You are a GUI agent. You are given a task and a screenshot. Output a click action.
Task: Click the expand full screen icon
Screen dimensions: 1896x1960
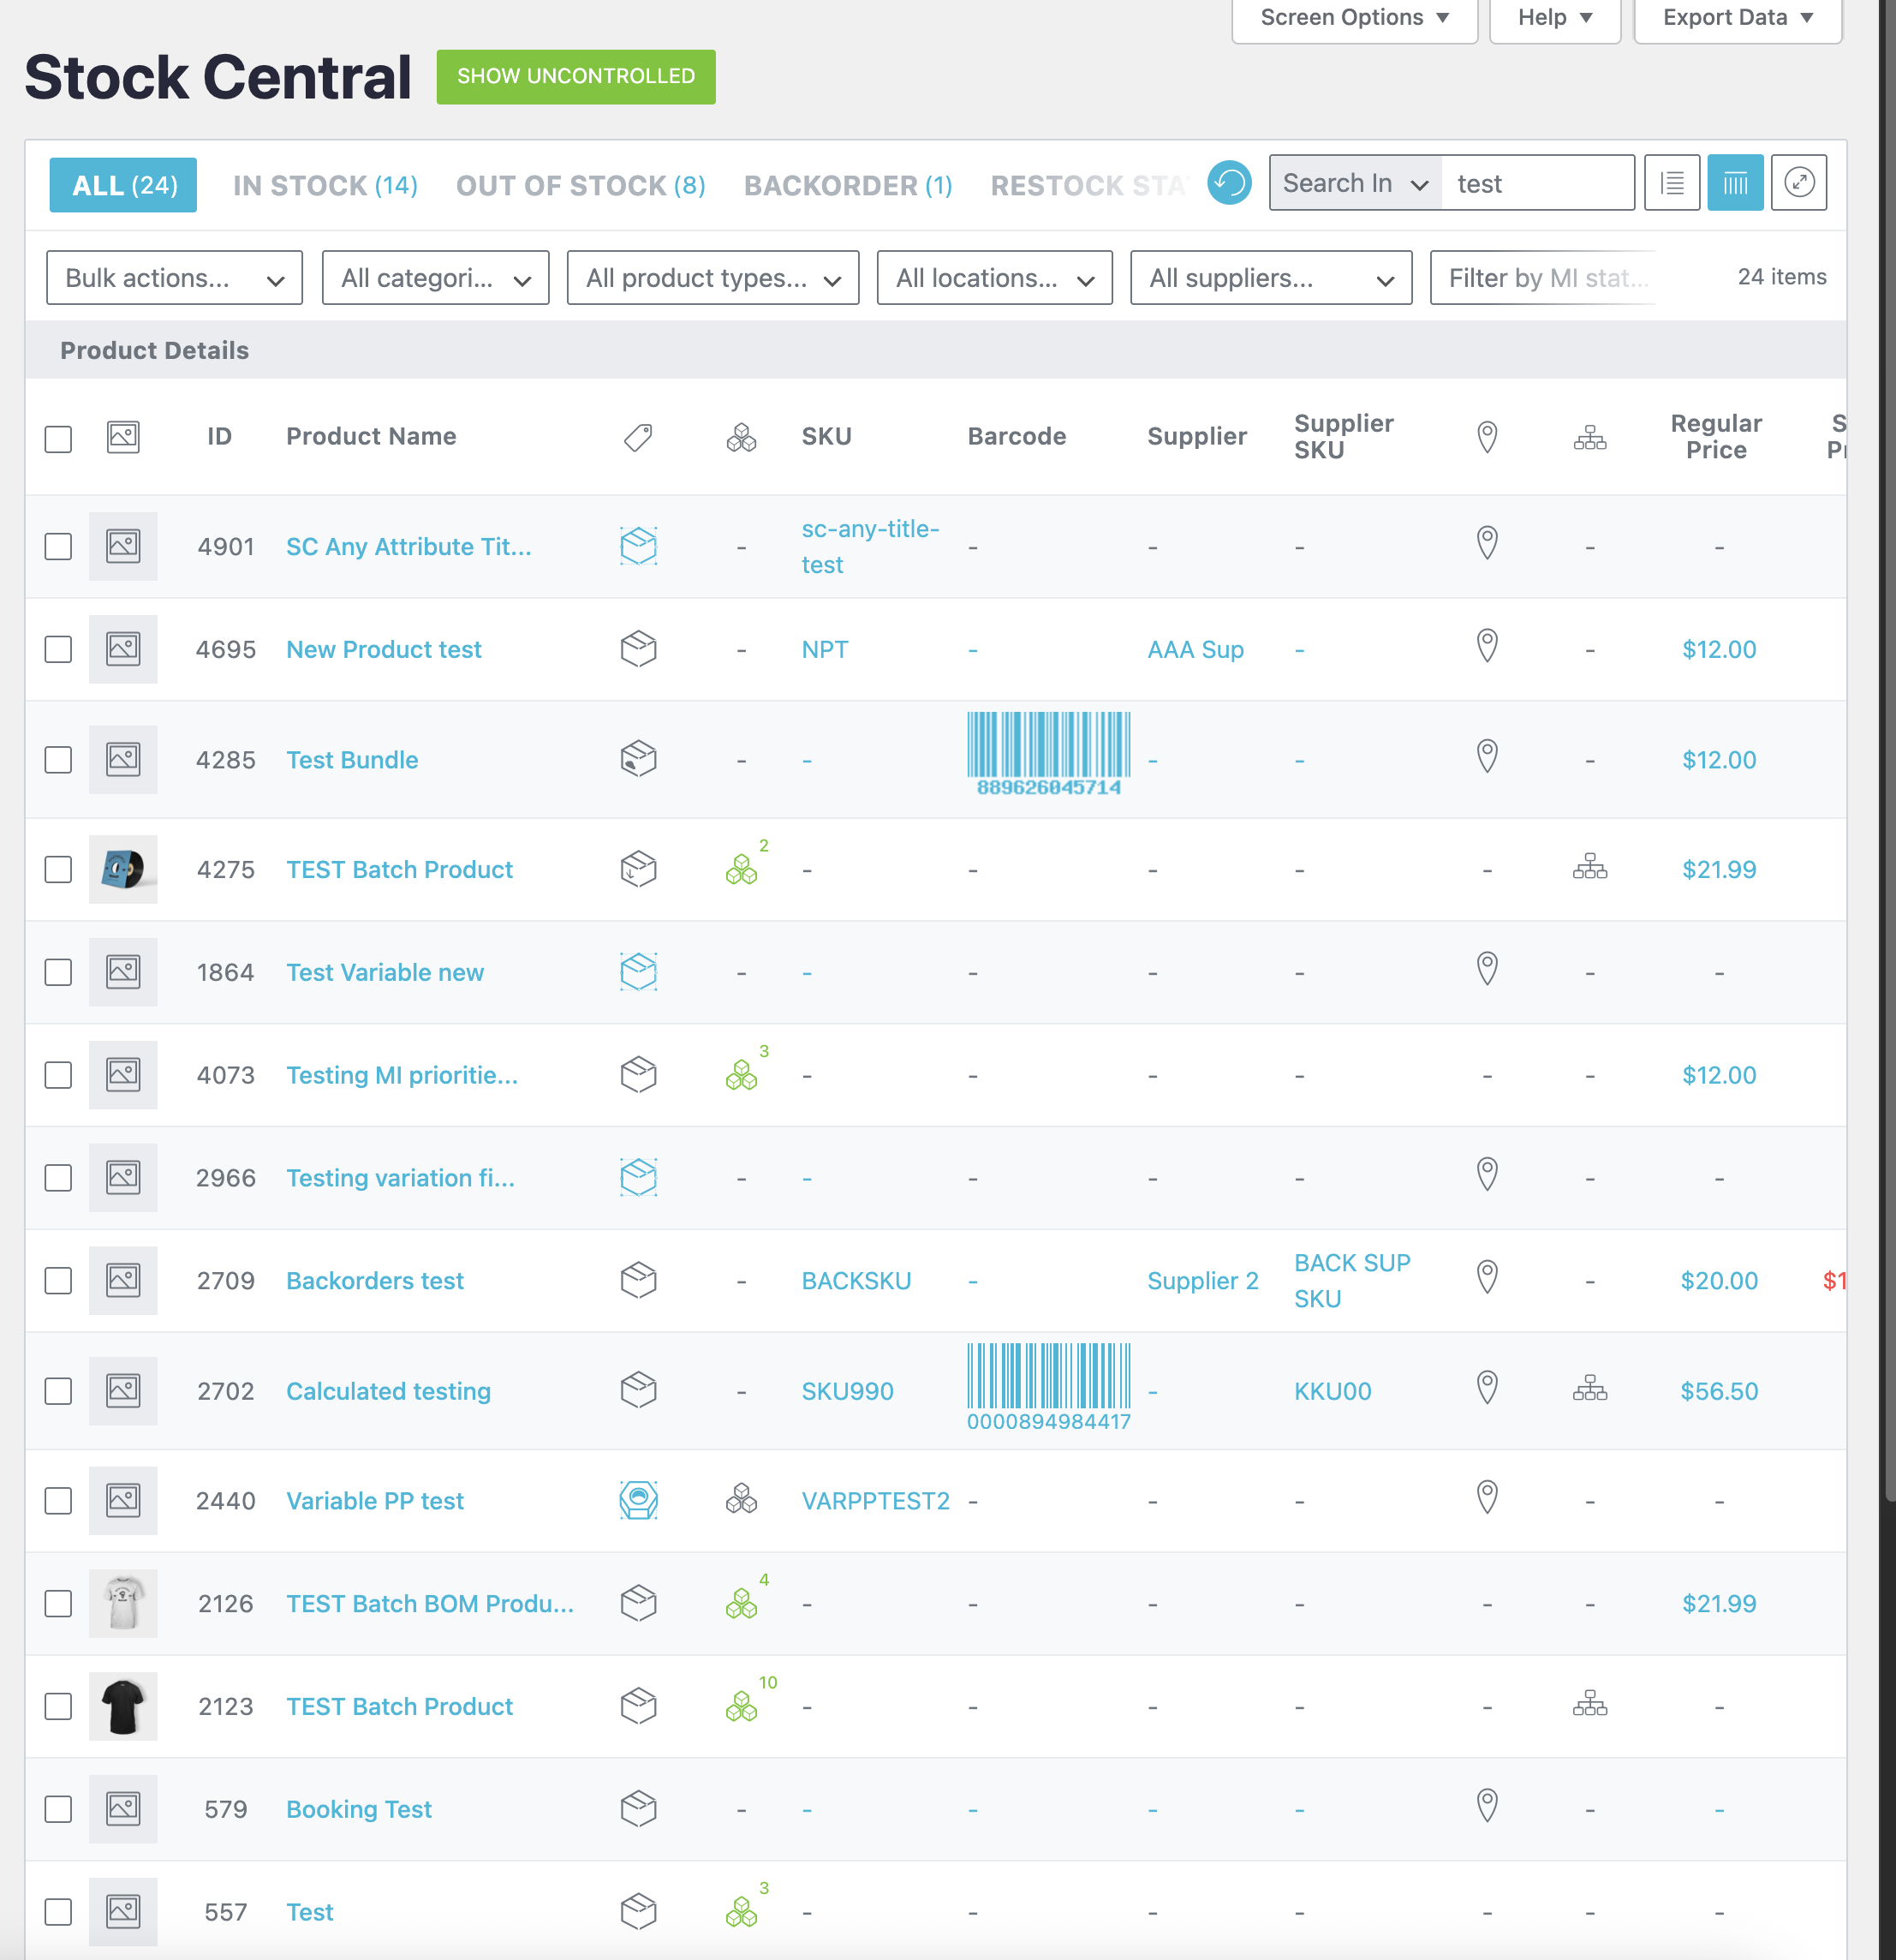(1798, 183)
